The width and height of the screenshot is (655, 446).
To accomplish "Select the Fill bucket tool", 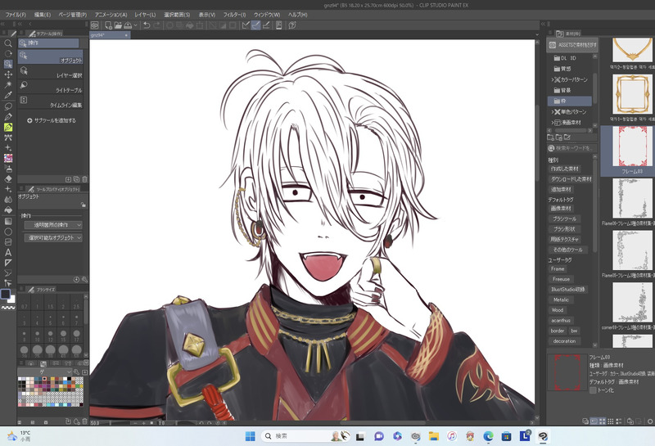I will click(8, 210).
